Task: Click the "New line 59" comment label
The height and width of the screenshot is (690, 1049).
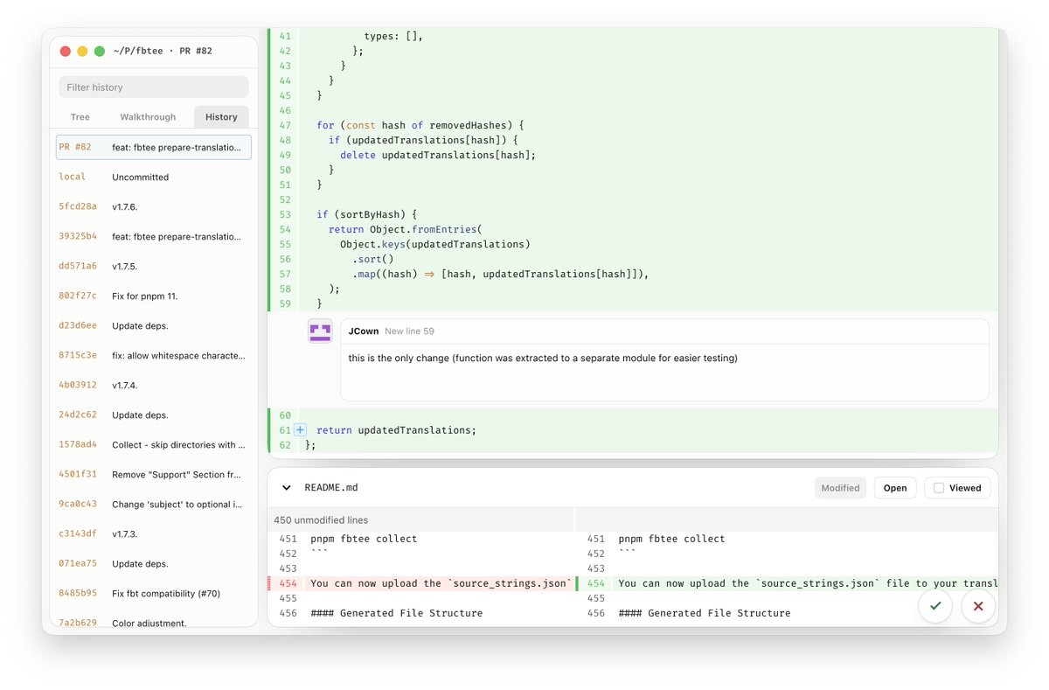Action: pyautogui.click(x=409, y=331)
